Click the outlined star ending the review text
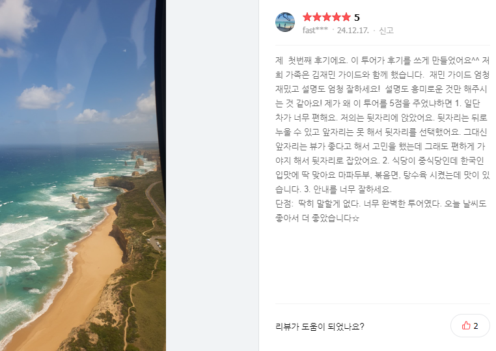Screen dimensions: 496x351 355,218
